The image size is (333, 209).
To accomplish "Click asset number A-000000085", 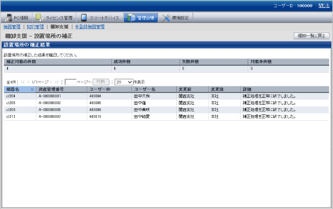I will [x=50, y=110].
